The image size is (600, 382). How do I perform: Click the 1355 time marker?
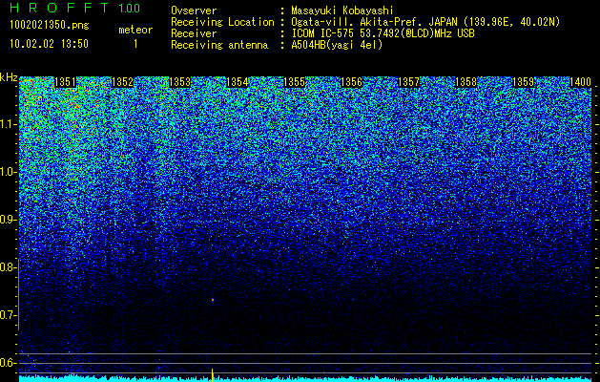pyautogui.click(x=294, y=82)
